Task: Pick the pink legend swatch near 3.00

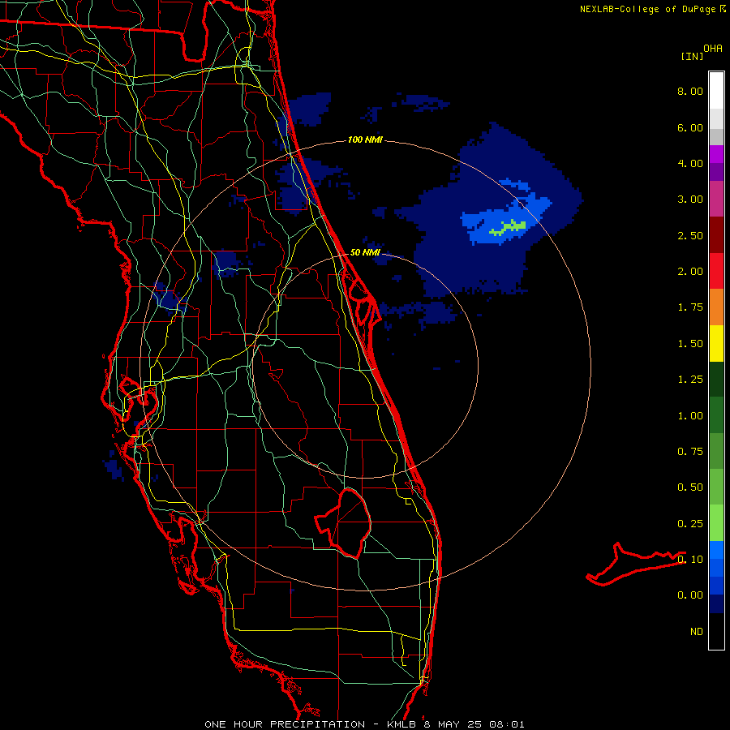Action: tap(716, 199)
